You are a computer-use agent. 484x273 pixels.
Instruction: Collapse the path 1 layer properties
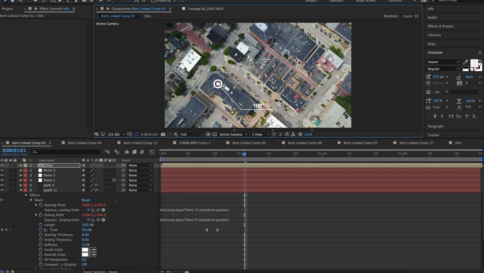pyautogui.click(x=21, y=190)
